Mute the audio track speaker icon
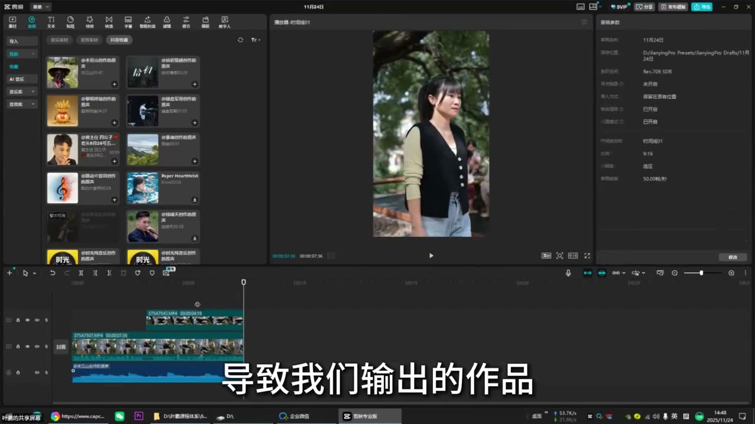This screenshot has width=755, height=424. [37, 372]
